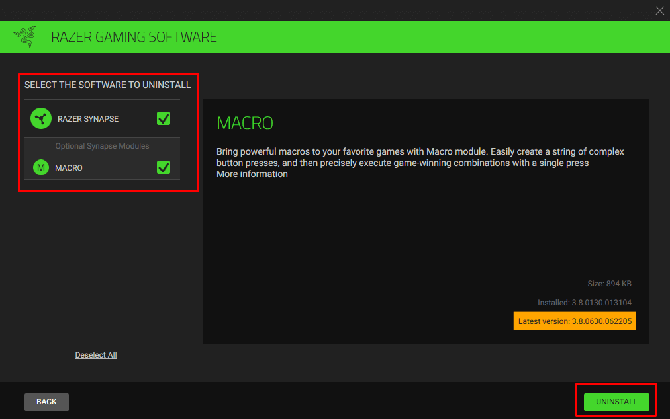This screenshot has width=670, height=419.
Task: Click the Latest version 3.8.0630.062205 badge
Action: 575,321
